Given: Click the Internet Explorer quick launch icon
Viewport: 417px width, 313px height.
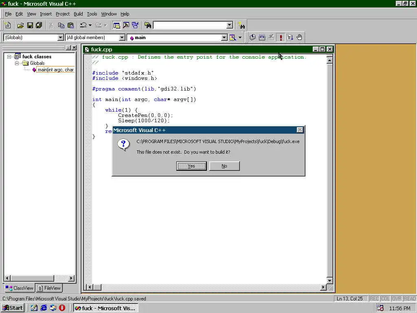Looking at the screenshot, I should (x=44, y=308).
